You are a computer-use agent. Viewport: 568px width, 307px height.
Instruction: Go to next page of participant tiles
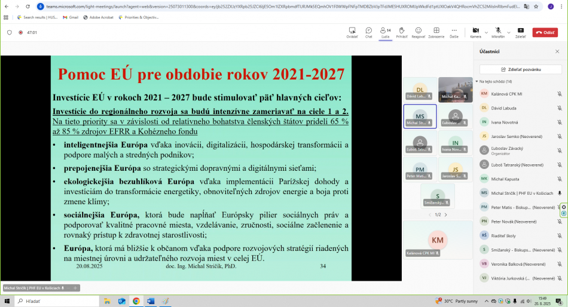click(445, 214)
